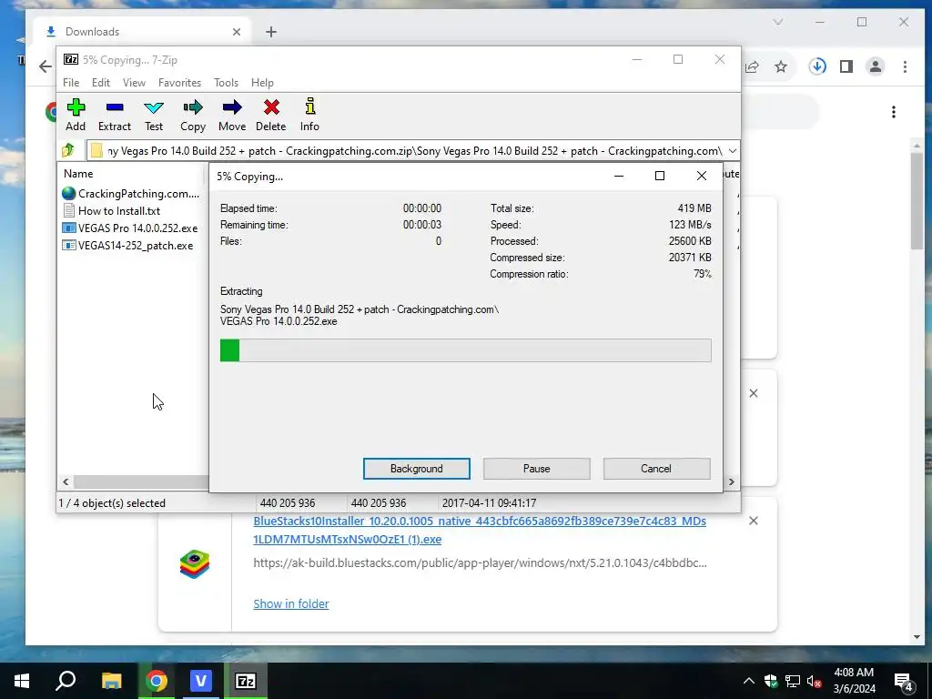Screen dimensions: 932x699
Task: Click the Background button
Action: (417, 469)
